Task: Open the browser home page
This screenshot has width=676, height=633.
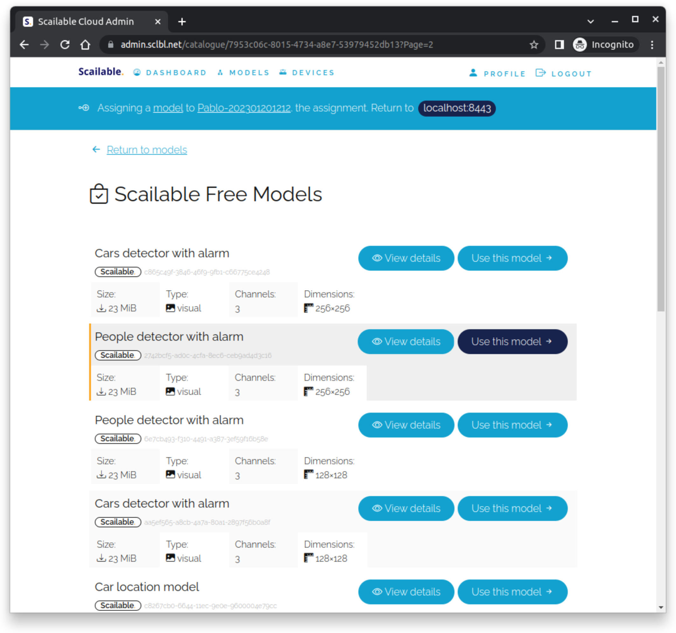Action: tap(85, 45)
